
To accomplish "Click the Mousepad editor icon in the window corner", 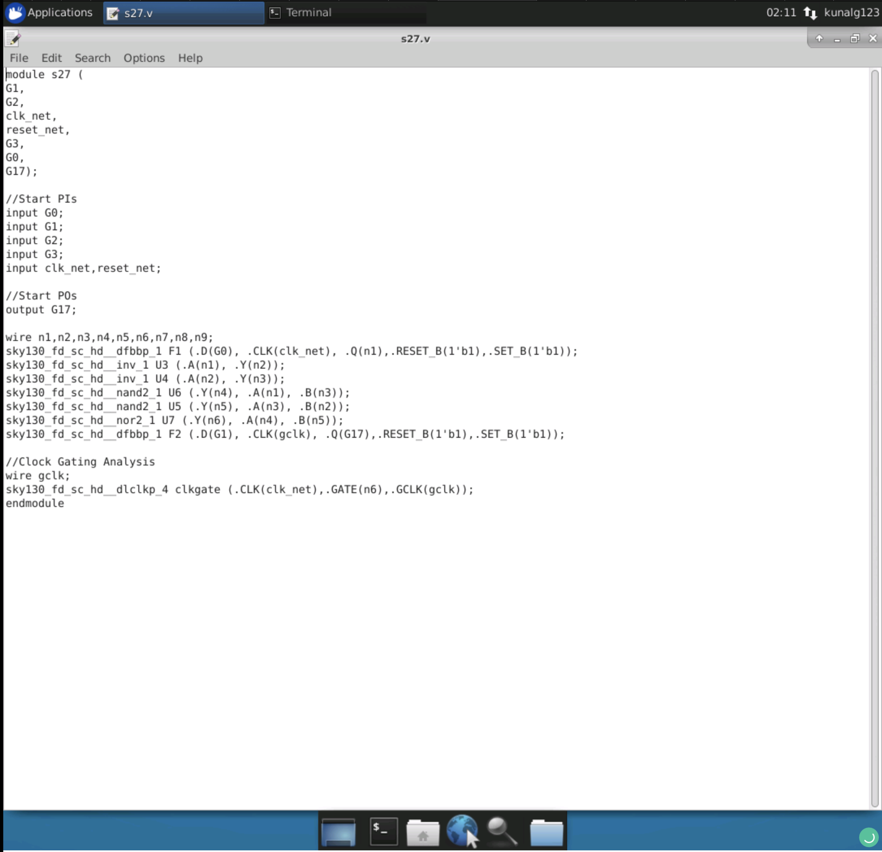I will (x=13, y=38).
